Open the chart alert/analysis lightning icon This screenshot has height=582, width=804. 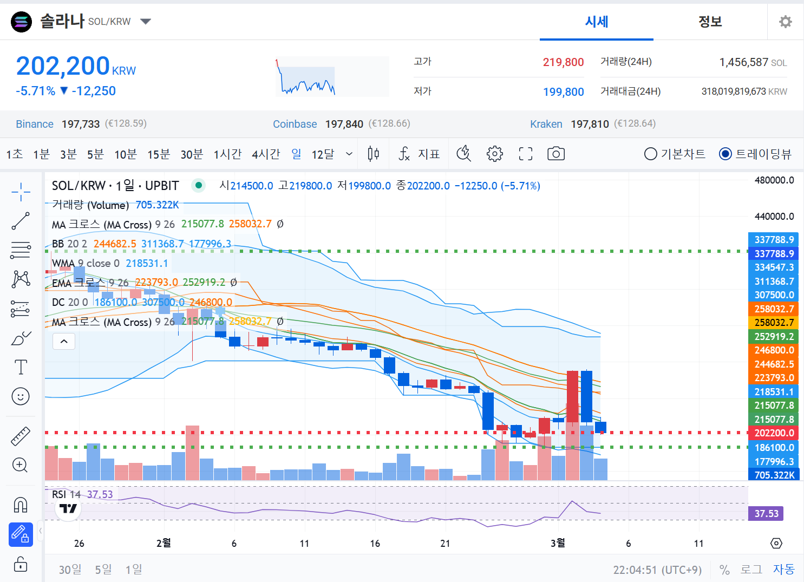(463, 154)
